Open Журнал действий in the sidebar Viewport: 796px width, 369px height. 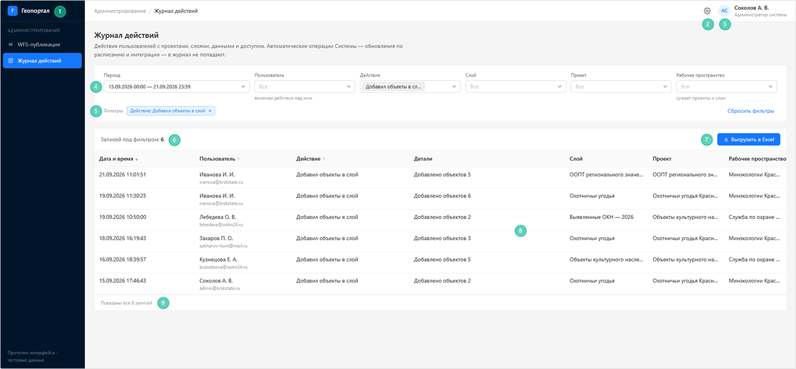pyautogui.click(x=42, y=61)
